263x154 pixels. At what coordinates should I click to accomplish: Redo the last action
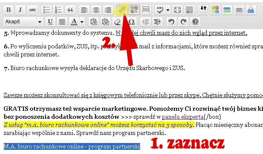pyautogui.click(x=183, y=22)
